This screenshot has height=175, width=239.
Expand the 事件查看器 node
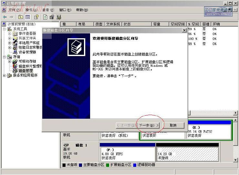[10, 34]
